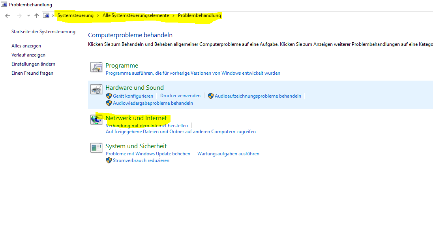This screenshot has height=232, width=433.
Task: Open Einstellungen ändern
Action: pyautogui.click(x=34, y=64)
